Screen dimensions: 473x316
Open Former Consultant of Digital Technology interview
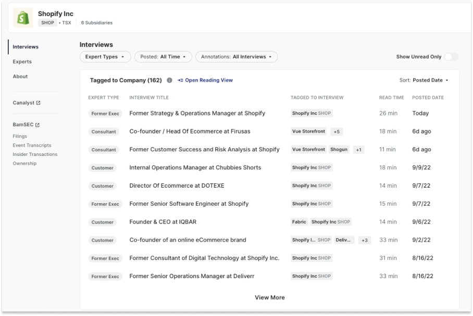point(204,258)
